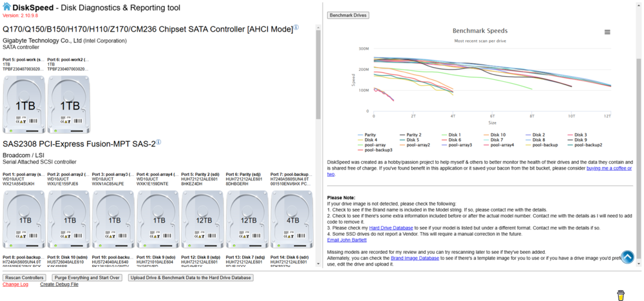644x301 pixels.
Task: Select the Port 5 pool-work 1TB drive image
Action: click(24, 104)
